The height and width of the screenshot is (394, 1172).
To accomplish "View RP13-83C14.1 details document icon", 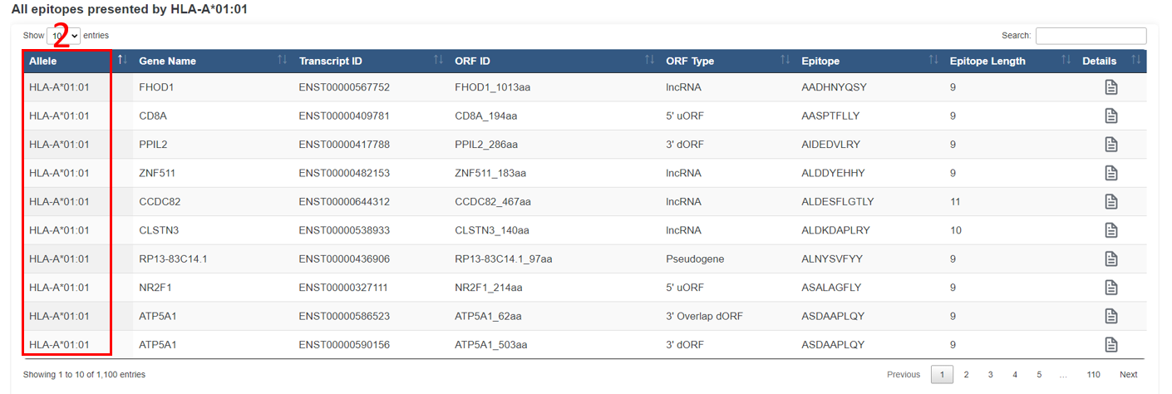I will click(x=1110, y=259).
